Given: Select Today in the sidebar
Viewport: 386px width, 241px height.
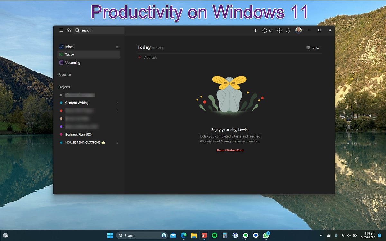Looking at the screenshot, I should (x=69, y=54).
